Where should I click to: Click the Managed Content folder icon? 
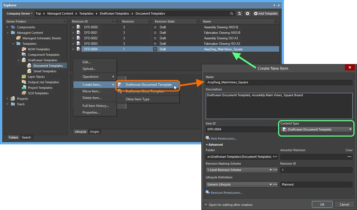click(x=13, y=33)
